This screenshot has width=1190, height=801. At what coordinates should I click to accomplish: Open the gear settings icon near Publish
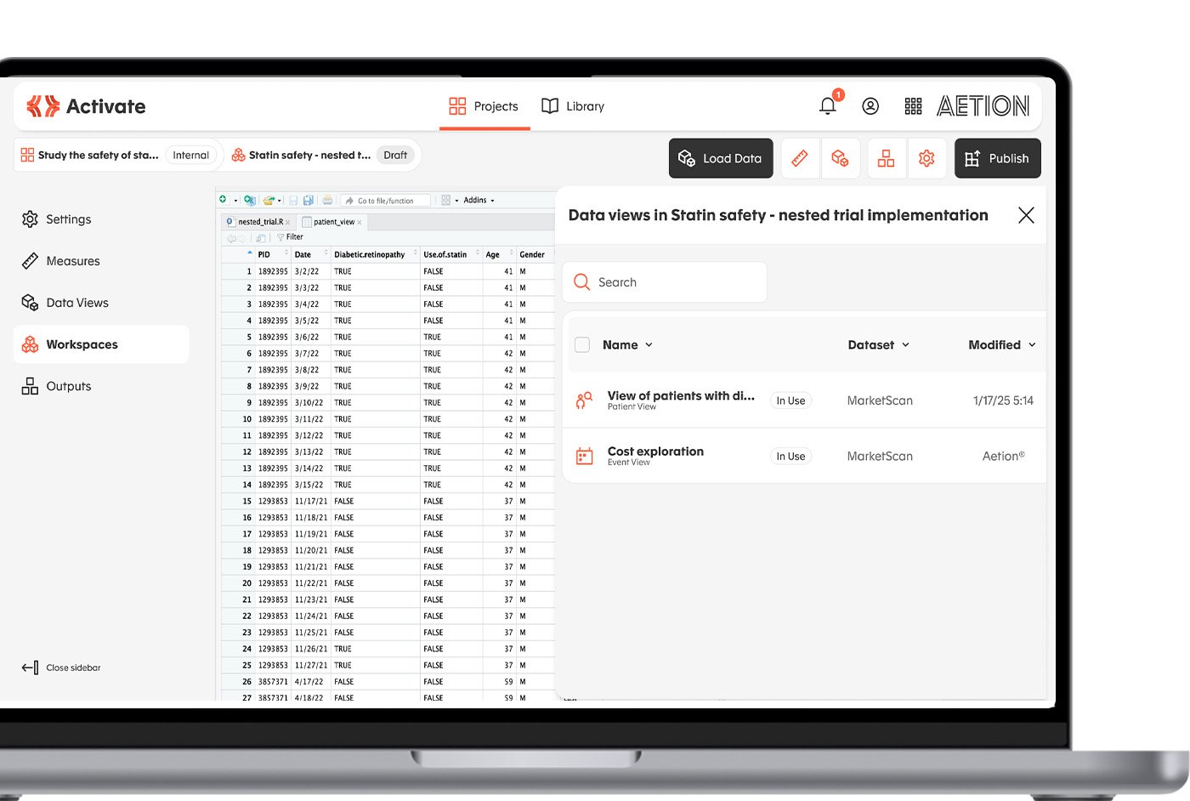[x=926, y=158]
